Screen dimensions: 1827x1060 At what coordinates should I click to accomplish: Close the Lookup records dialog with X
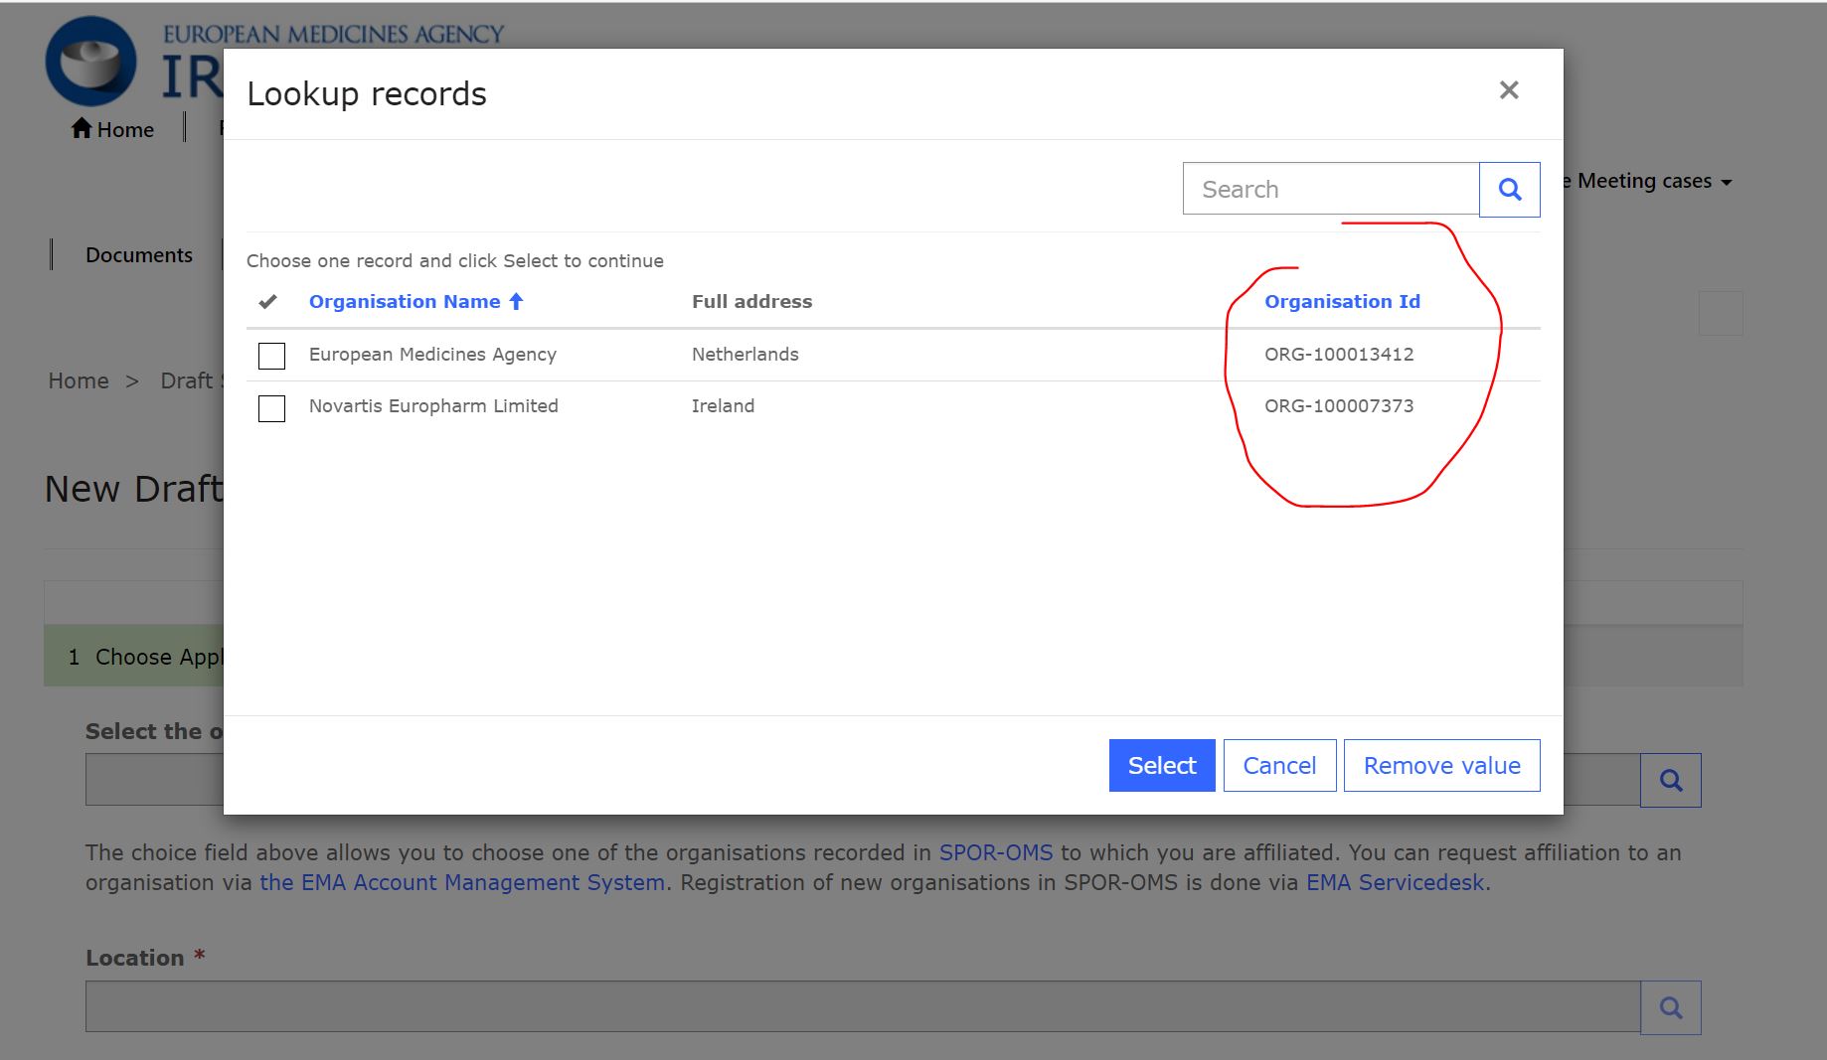pos(1508,90)
